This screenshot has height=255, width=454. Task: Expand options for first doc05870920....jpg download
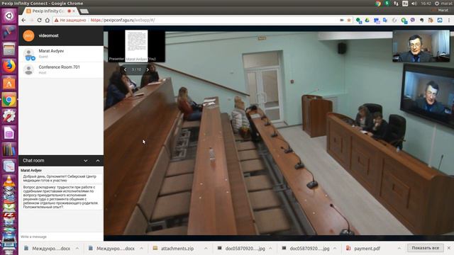click(270, 249)
